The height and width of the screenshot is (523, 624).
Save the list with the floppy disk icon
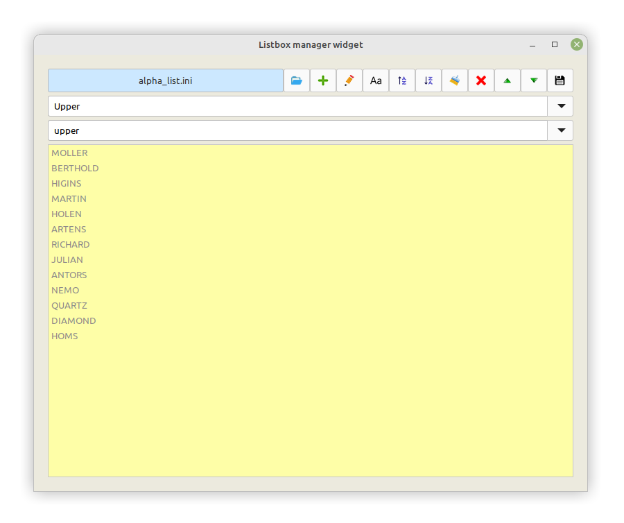click(560, 80)
